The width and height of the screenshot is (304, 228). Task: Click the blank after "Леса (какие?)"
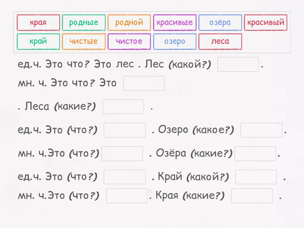coord(123,107)
